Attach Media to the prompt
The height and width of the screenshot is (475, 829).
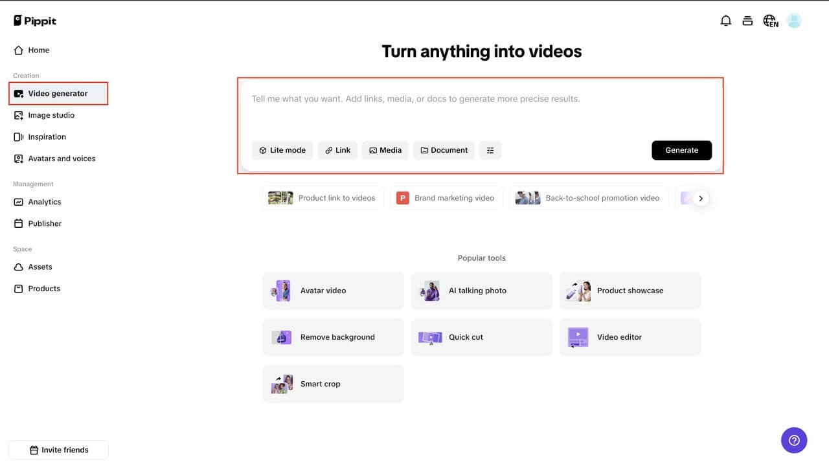point(385,150)
